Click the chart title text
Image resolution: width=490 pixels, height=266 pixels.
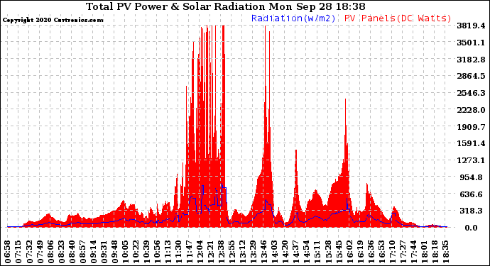pyautogui.click(x=226, y=6)
